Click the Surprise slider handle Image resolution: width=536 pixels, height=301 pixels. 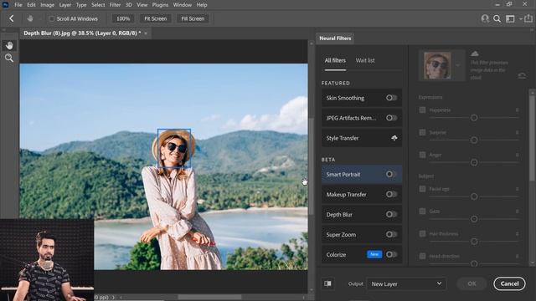click(x=474, y=140)
